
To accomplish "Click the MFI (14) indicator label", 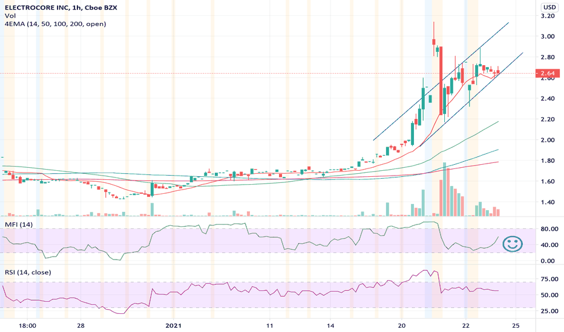I will (x=19, y=225).
